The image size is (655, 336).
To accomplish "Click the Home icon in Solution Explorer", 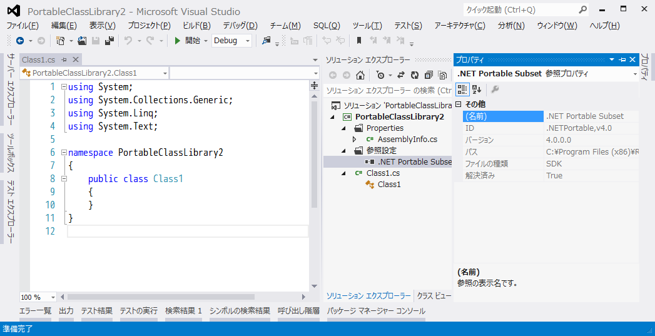I will coord(360,75).
